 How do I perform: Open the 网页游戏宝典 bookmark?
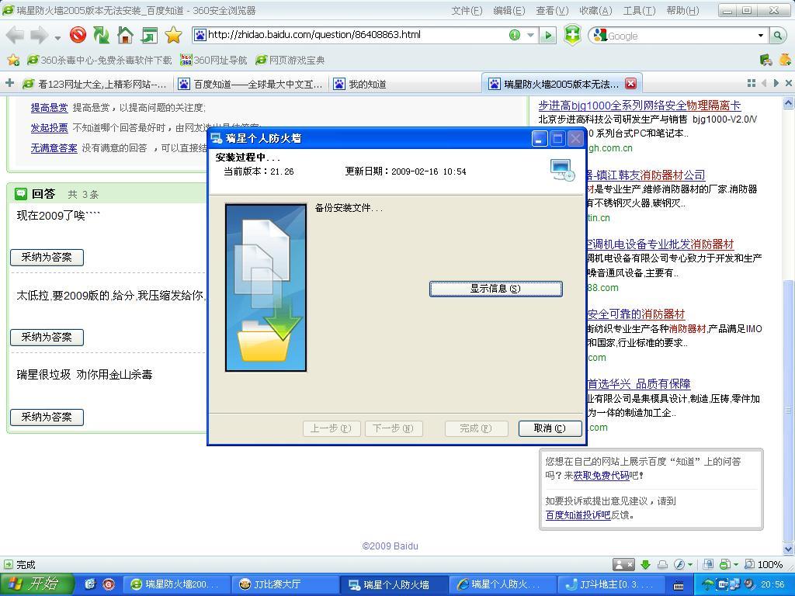tap(290, 61)
